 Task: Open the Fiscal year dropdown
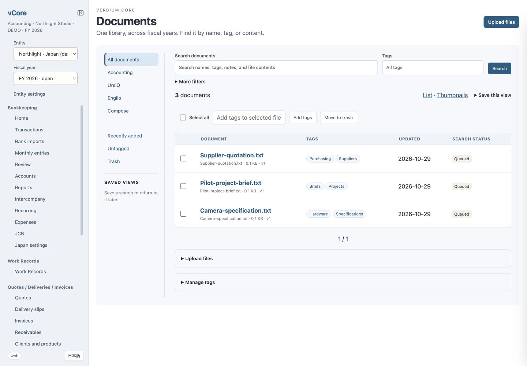[x=45, y=78]
